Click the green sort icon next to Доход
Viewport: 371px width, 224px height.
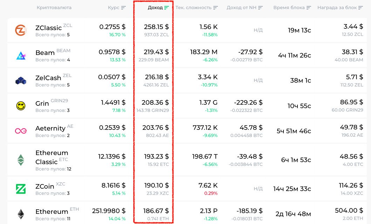point(166,8)
